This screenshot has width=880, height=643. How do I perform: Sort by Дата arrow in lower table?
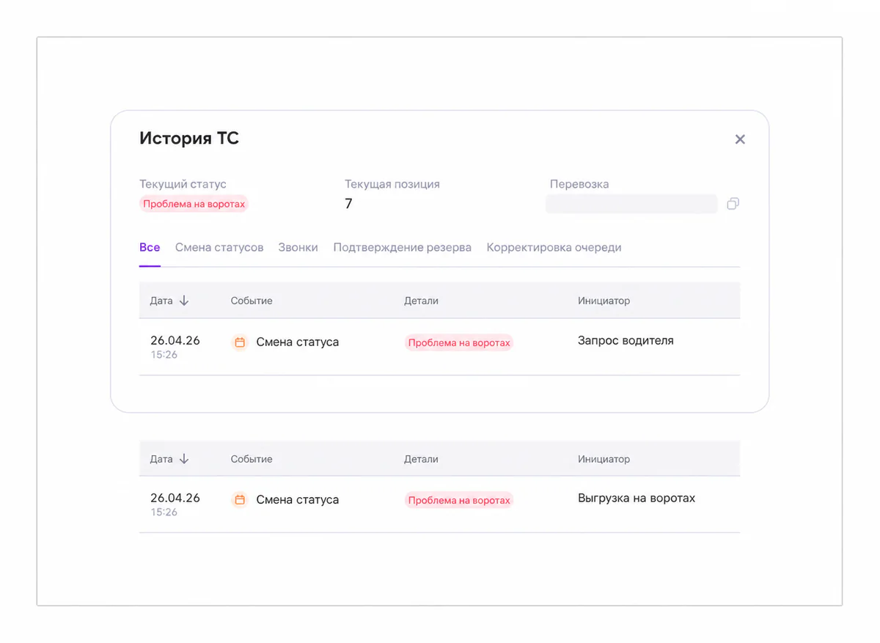pyautogui.click(x=184, y=459)
